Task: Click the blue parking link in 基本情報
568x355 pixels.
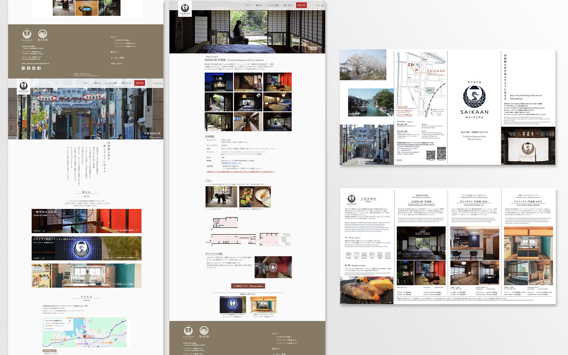Action: (231, 163)
